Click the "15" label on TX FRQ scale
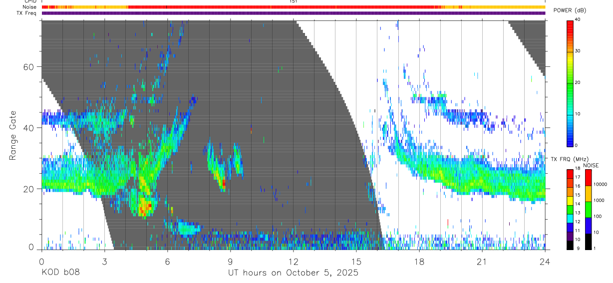Screen dimensions: 613x283 point(578,195)
